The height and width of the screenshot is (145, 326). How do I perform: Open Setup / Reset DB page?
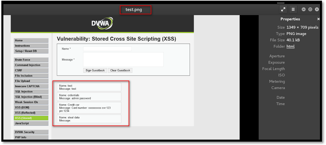tap(31, 51)
